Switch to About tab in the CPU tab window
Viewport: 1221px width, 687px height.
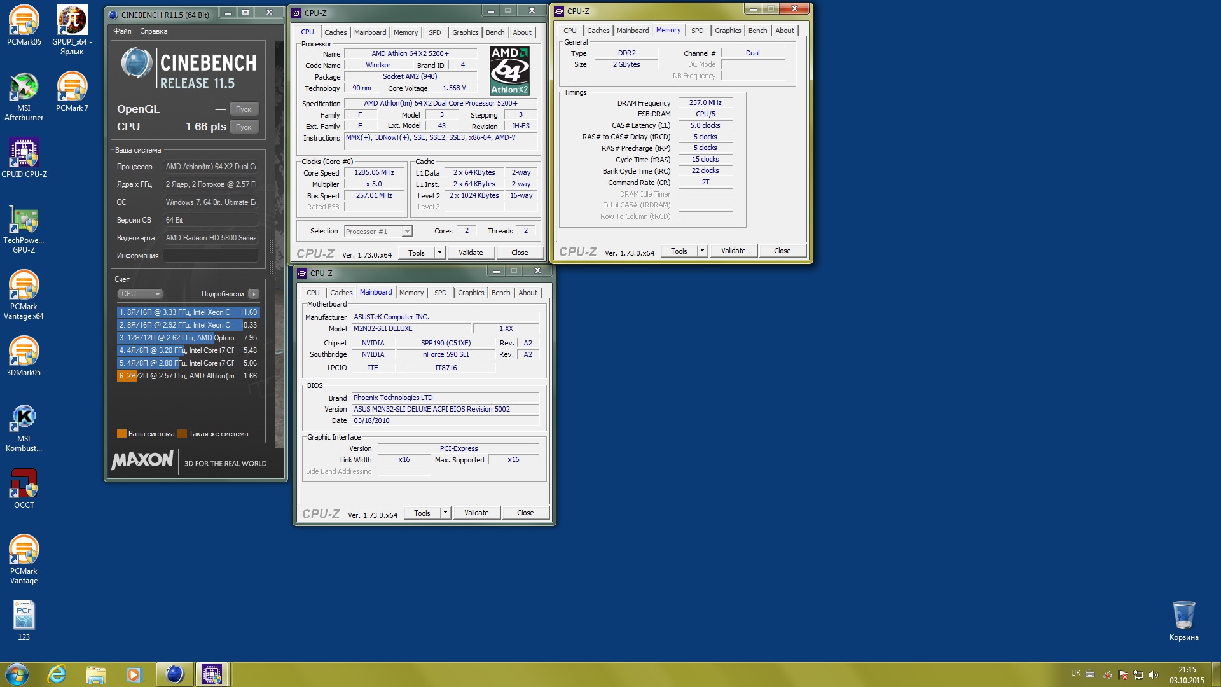[522, 32]
